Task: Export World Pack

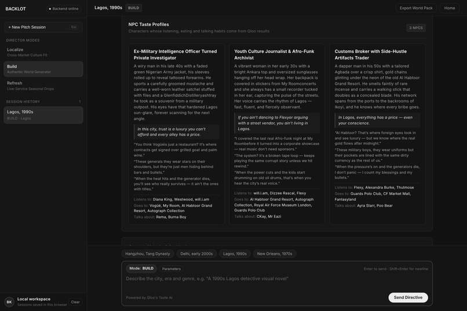Action: click(x=416, y=8)
